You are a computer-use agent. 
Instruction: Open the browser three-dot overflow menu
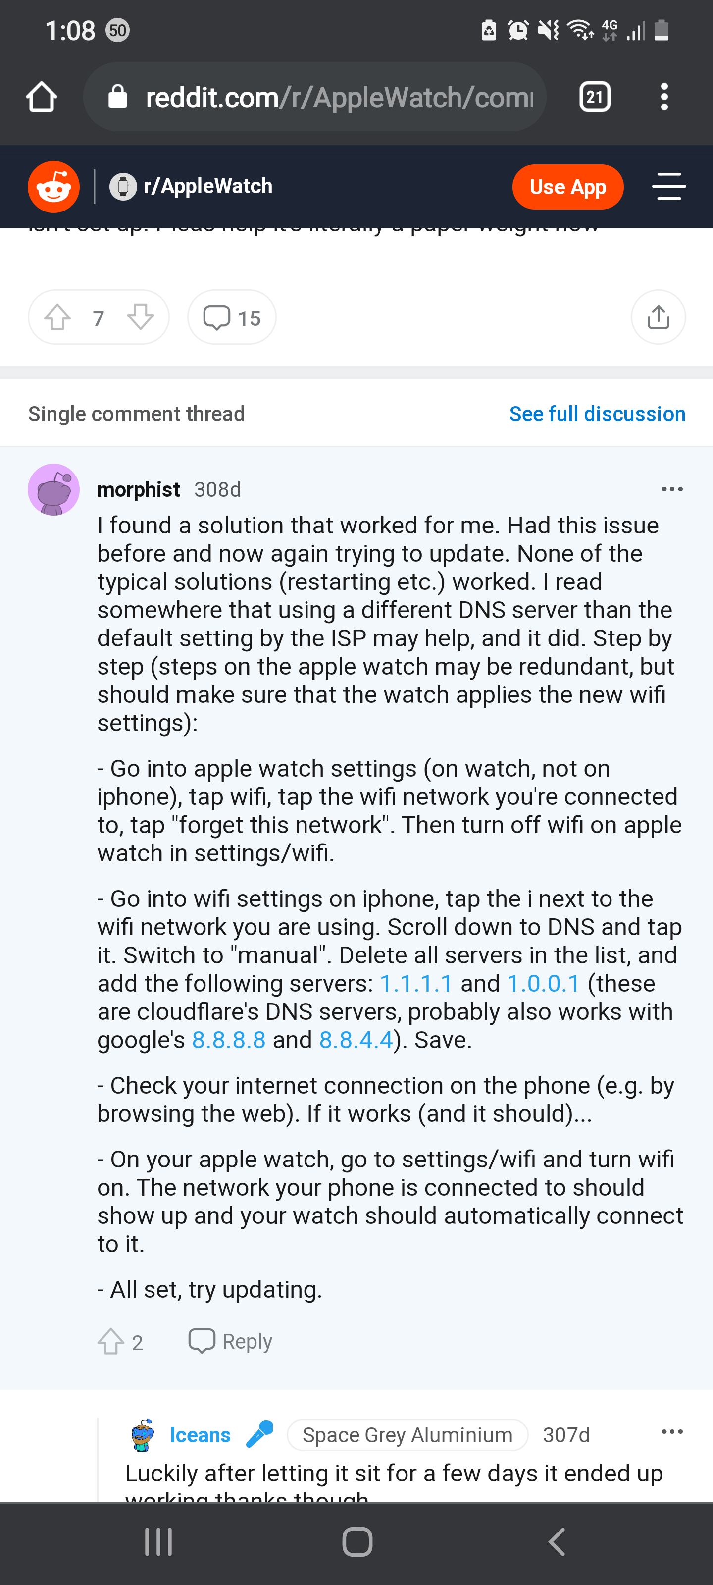(664, 97)
